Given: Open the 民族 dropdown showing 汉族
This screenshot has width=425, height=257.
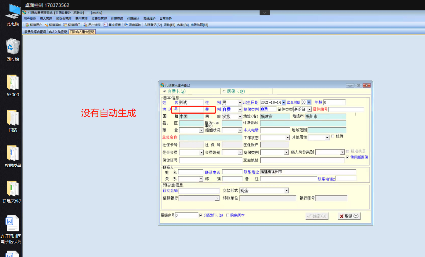Looking at the screenshot, I should tap(240, 117).
